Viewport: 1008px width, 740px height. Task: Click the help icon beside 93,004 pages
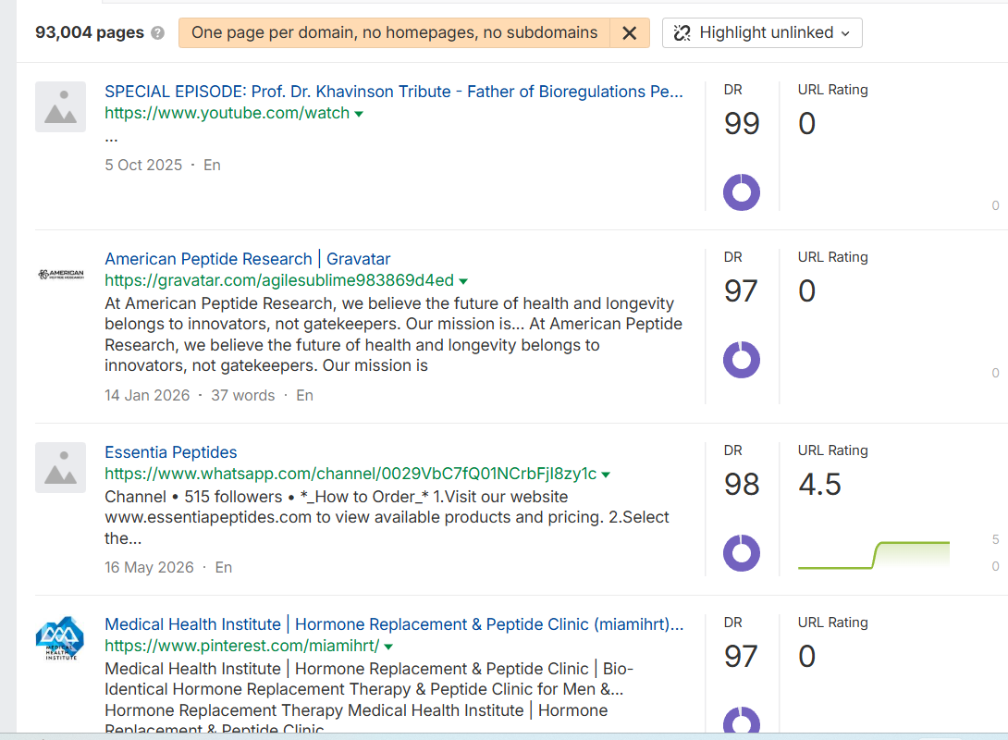[x=157, y=32]
